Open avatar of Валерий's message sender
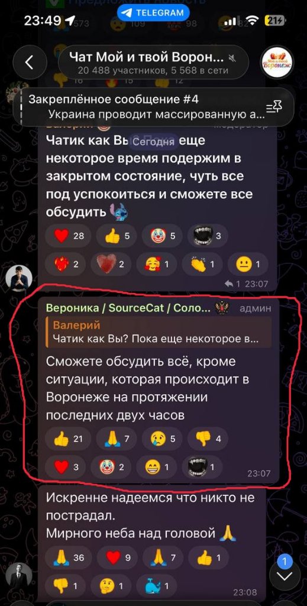The width and height of the screenshot is (307, 606). click(19, 278)
